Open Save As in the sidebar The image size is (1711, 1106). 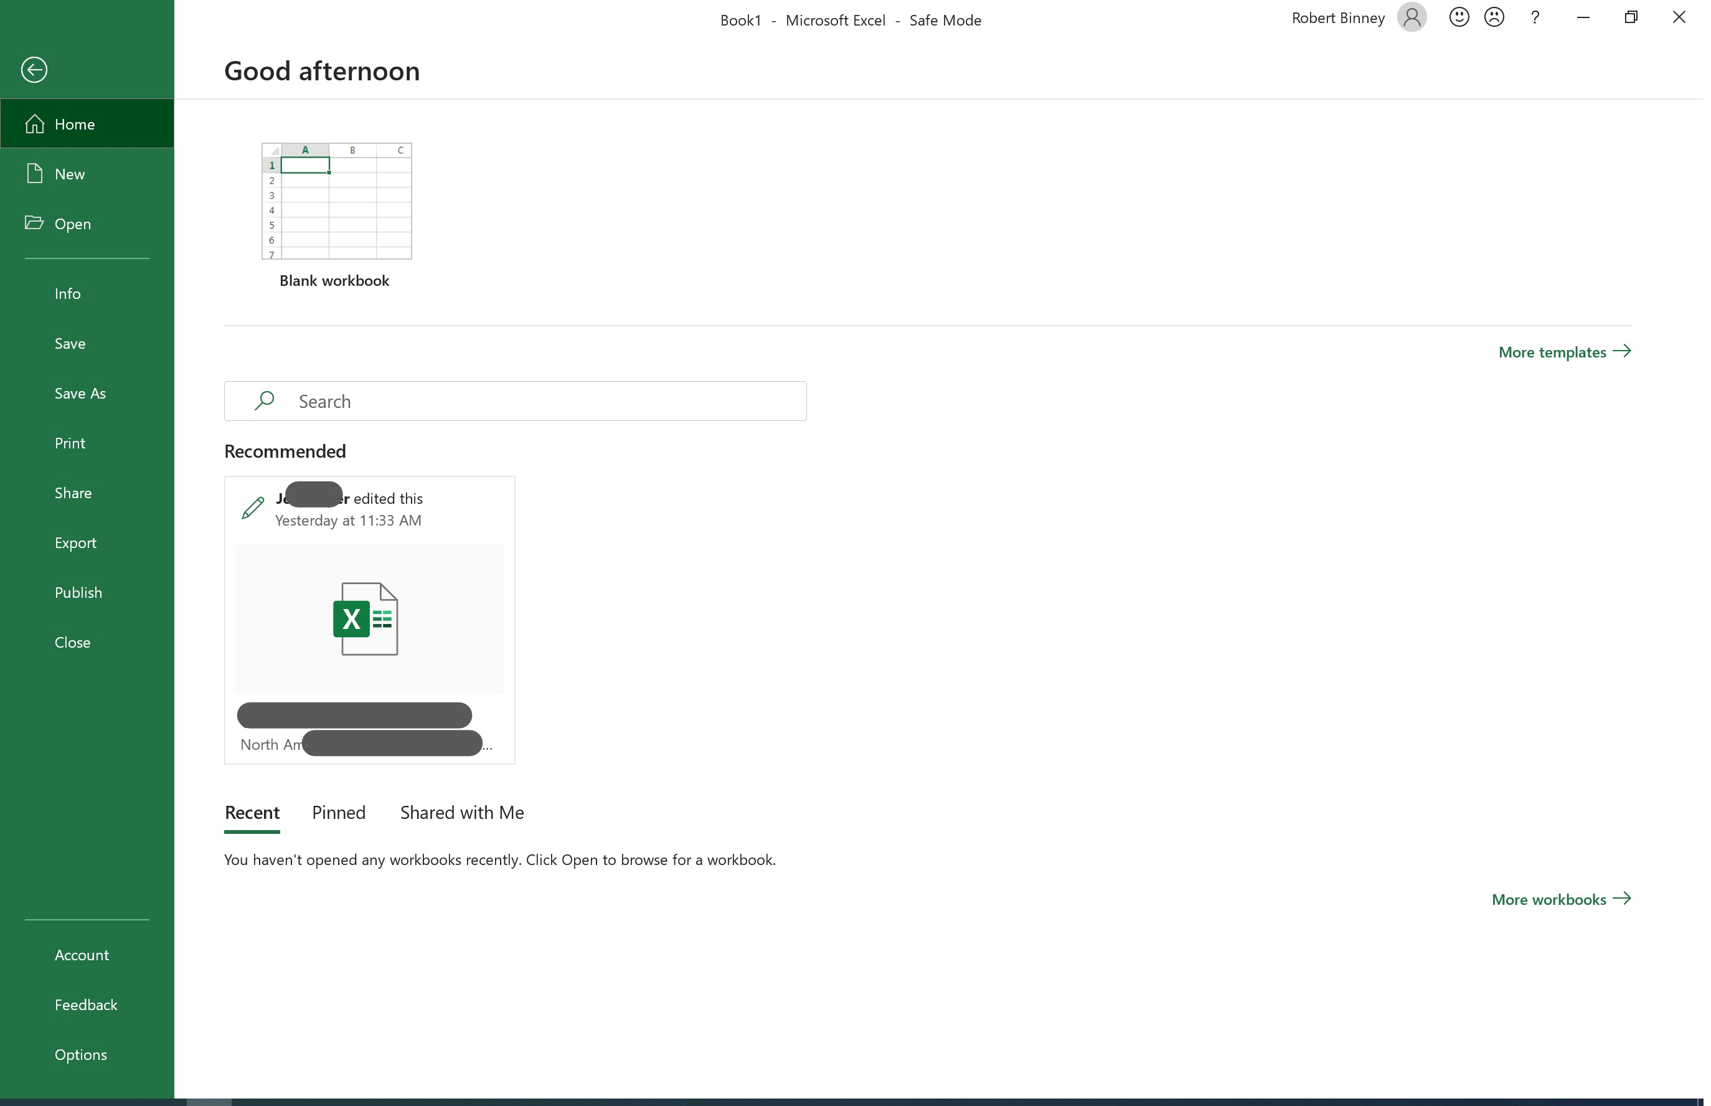80,394
